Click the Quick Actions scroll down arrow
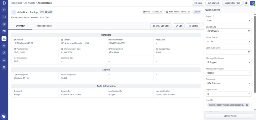This screenshot has width=256, height=120. (x=255, y=110)
